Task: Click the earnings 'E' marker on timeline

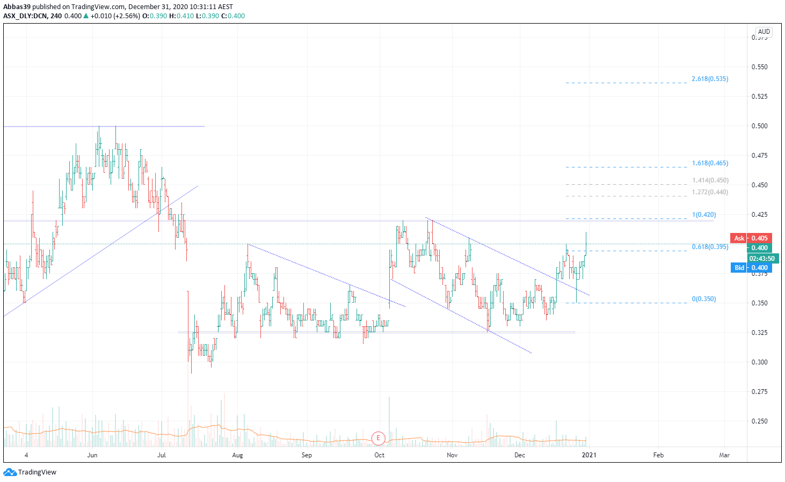Action: click(379, 439)
